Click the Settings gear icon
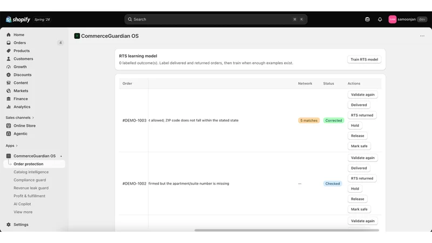432x243 pixels. (9, 225)
